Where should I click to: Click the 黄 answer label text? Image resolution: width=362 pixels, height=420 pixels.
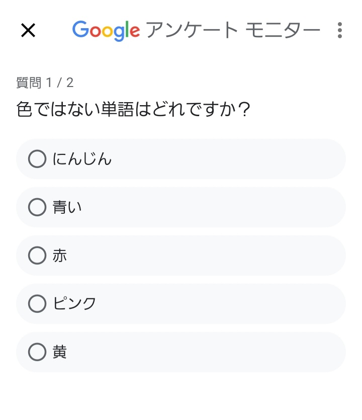60,352
